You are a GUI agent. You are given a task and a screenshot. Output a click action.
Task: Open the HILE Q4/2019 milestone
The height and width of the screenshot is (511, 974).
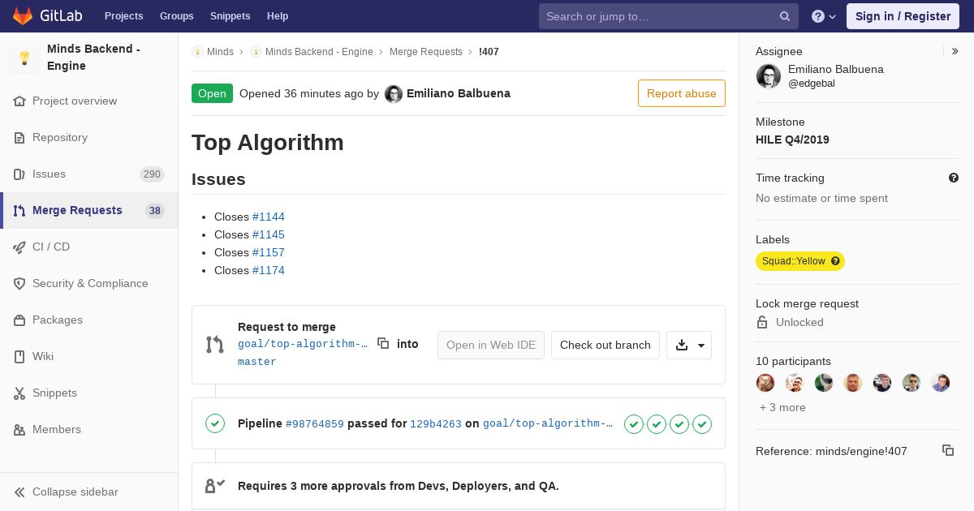(792, 140)
